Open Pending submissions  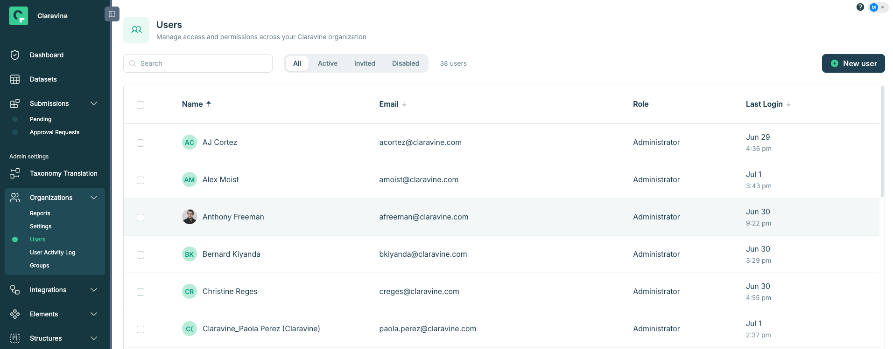point(41,119)
